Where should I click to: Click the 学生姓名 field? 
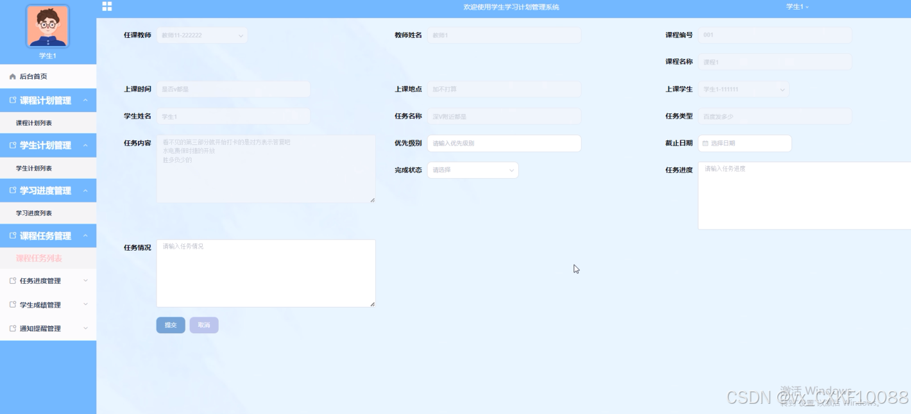pos(234,117)
